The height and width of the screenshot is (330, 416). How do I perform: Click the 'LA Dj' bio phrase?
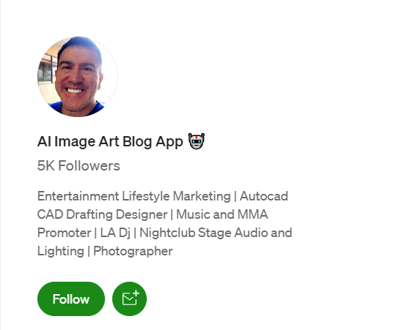pyautogui.click(x=115, y=233)
